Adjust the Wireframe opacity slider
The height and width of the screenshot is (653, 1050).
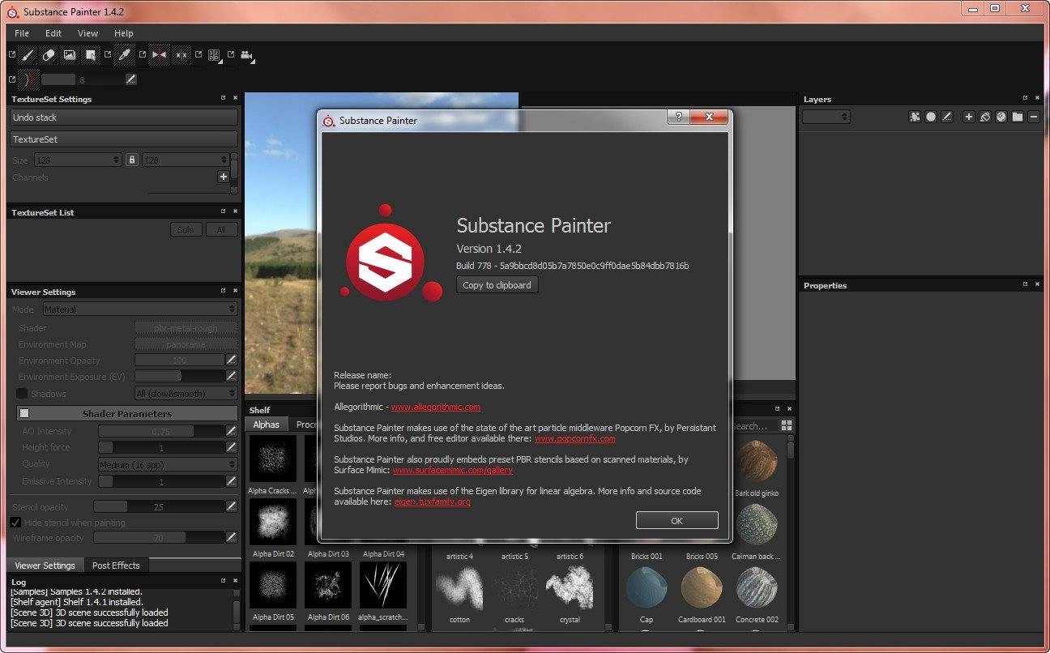159,537
